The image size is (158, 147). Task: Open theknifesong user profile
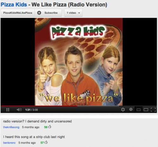coord(11,127)
